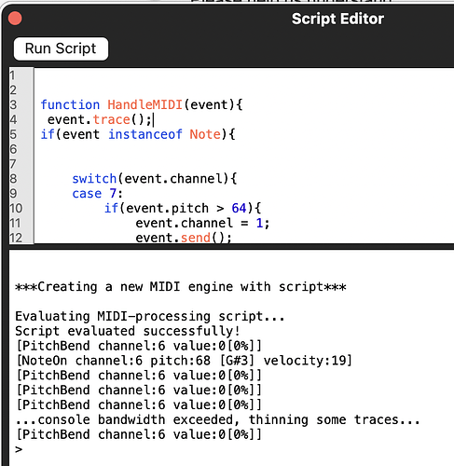The image size is (454, 466).
Task: Click the HandleMIDI function name
Action: click(144, 104)
